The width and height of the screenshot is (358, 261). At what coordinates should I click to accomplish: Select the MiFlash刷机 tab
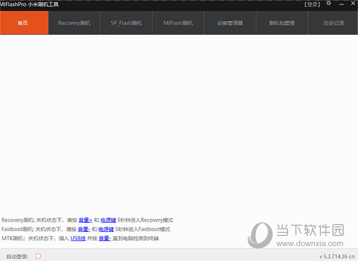point(178,23)
